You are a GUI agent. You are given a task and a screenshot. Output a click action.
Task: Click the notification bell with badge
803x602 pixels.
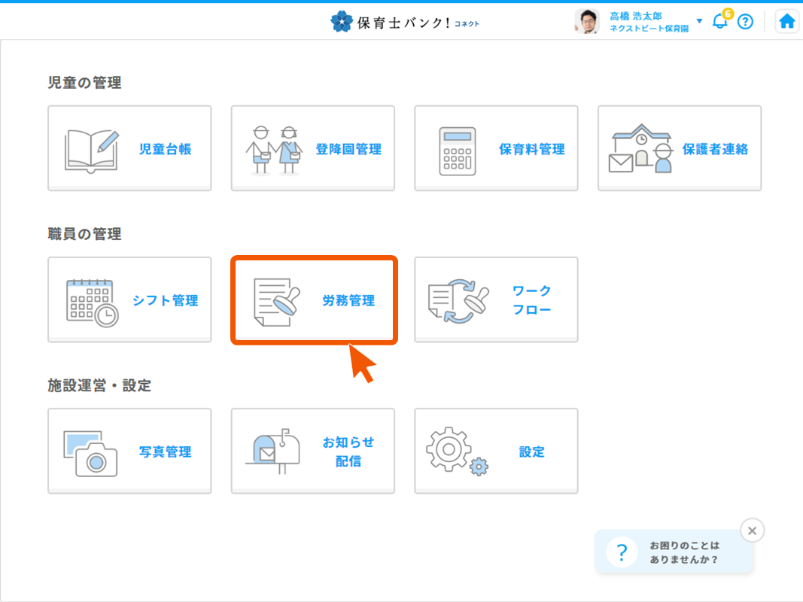pos(720,21)
